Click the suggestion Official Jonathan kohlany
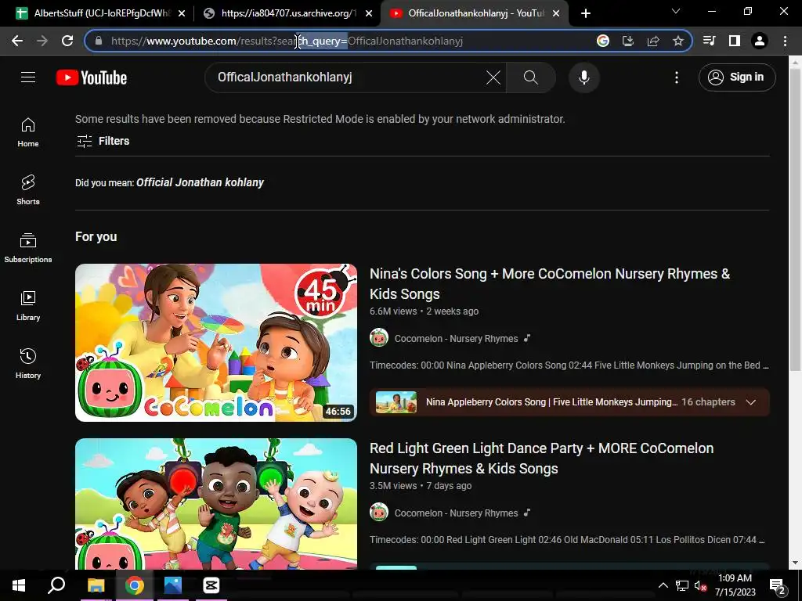The width and height of the screenshot is (802, 601). click(200, 182)
